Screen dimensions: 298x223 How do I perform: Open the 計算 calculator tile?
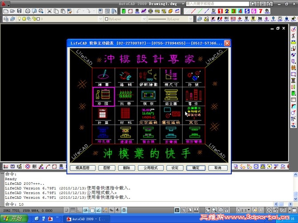[x=104, y=115]
